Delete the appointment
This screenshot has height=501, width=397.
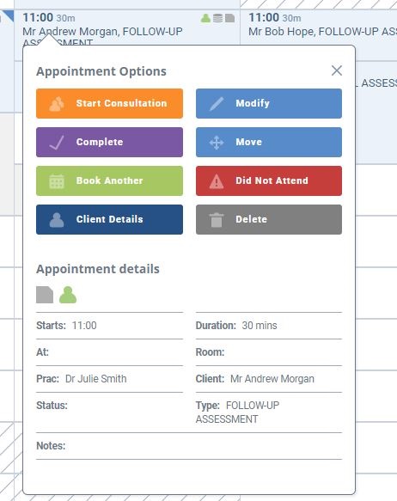click(x=269, y=219)
